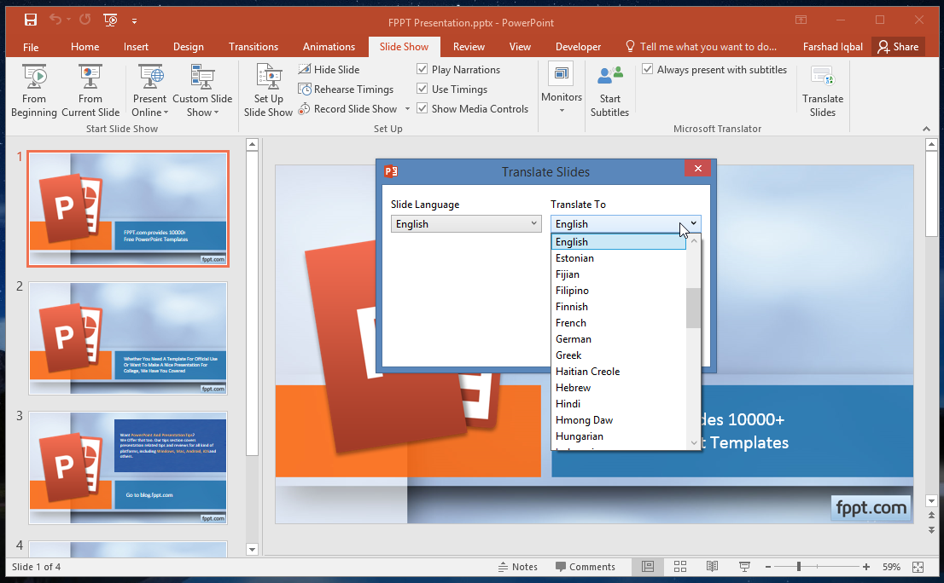Open the Animations ribbon tab

click(329, 47)
